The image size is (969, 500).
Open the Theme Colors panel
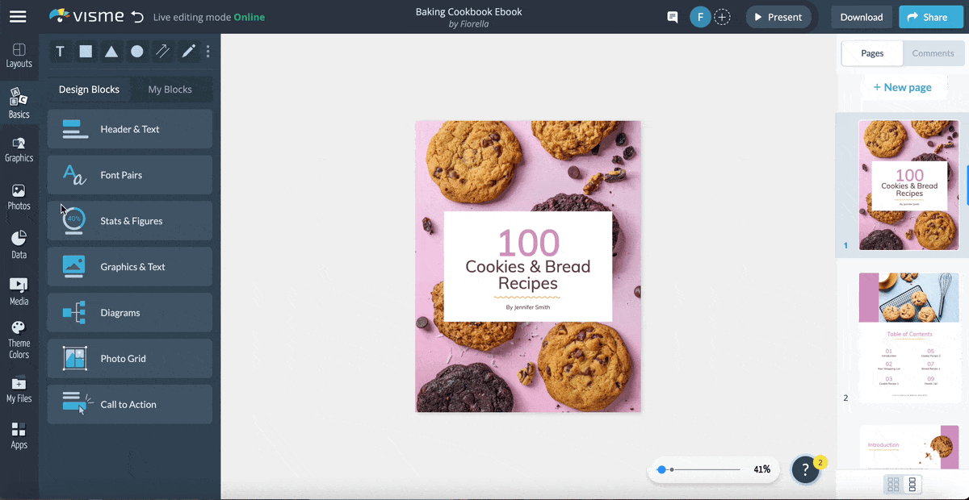pos(19,335)
